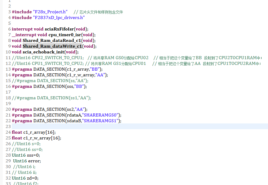Click the "F2837xD_Ipc_drivers.h" include text
The image size is (268, 185).
pyautogui.click(x=59, y=18)
